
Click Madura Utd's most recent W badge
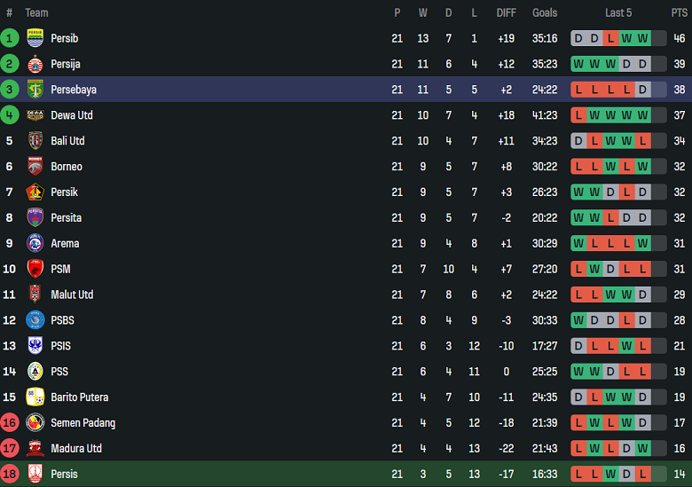point(642,449)
